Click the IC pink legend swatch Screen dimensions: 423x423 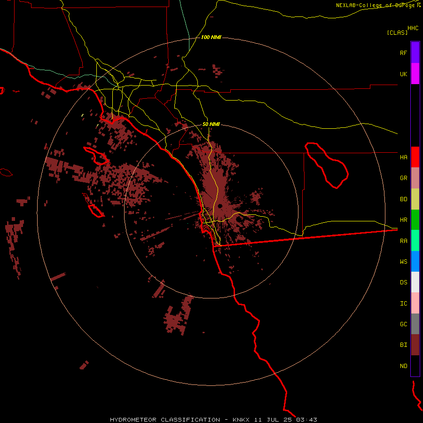coord(415,303)
